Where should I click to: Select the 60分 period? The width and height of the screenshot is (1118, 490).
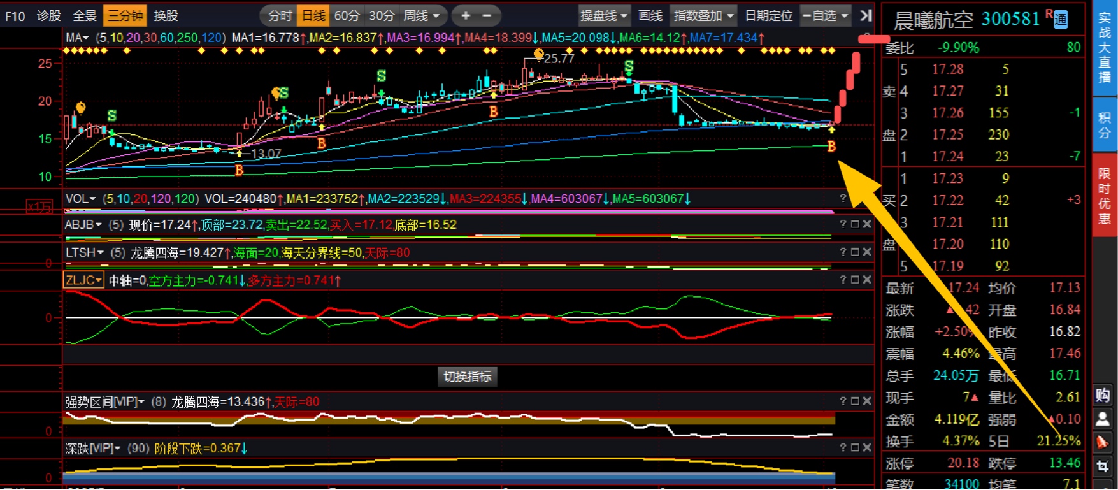click(x=347, y=16)
